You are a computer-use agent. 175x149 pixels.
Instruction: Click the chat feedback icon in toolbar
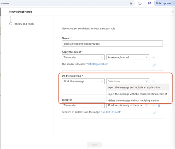coord(150,3)
